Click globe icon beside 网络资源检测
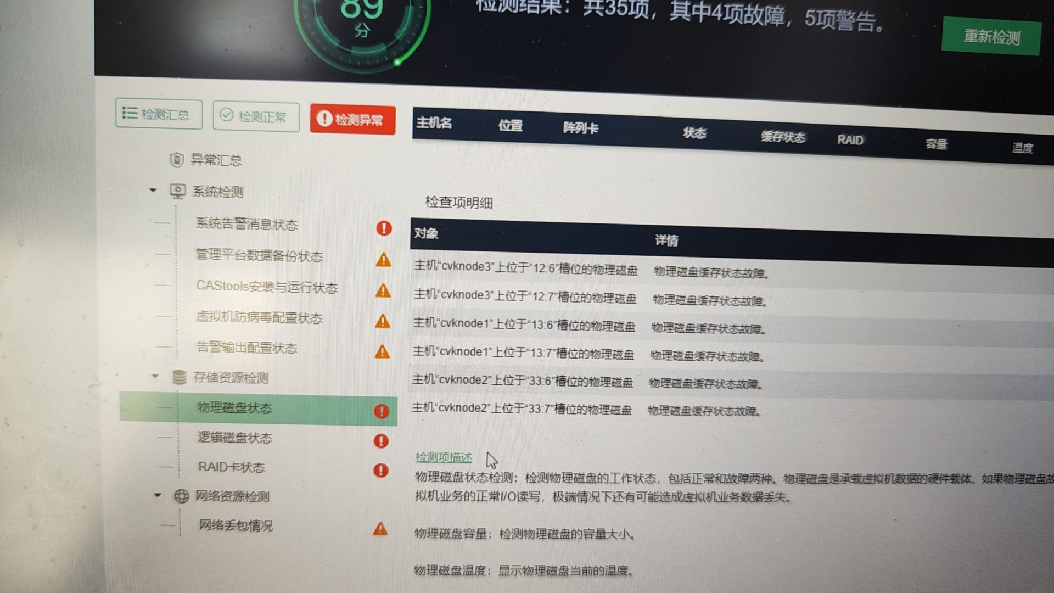1054x593 pixels. click(181, 496)
